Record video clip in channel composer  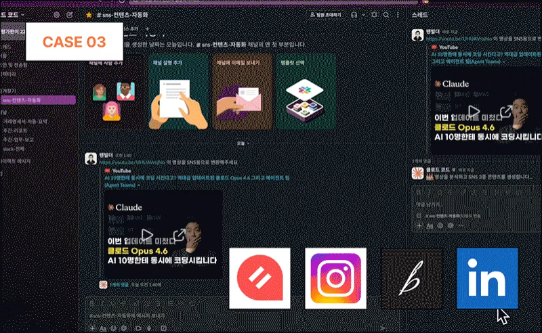coord(139,328)
